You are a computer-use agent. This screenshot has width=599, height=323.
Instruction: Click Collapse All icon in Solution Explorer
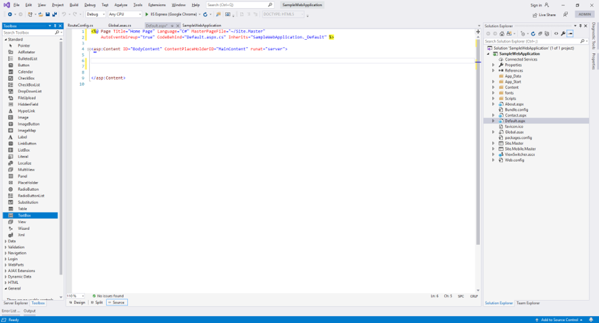(540, 34)
